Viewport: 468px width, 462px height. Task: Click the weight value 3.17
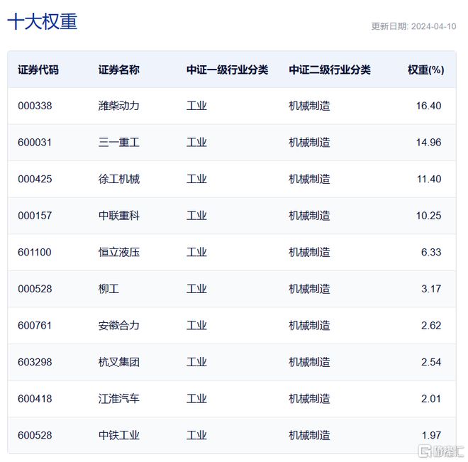click(431, 289)
